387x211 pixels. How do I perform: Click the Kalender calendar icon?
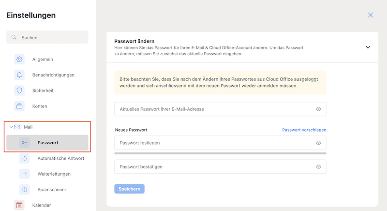click(19, 205)
